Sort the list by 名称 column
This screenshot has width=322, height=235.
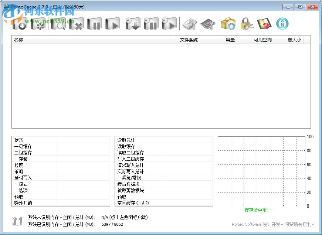point(19,40)
